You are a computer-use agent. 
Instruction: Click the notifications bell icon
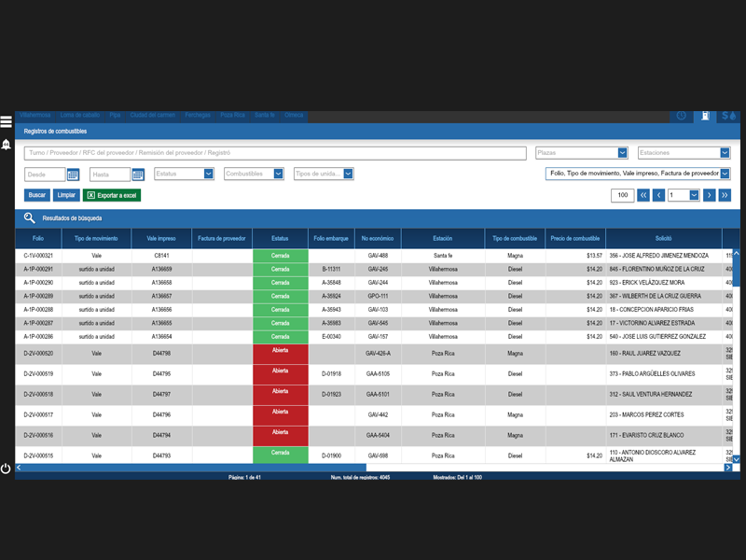click(x=6, y=145)
